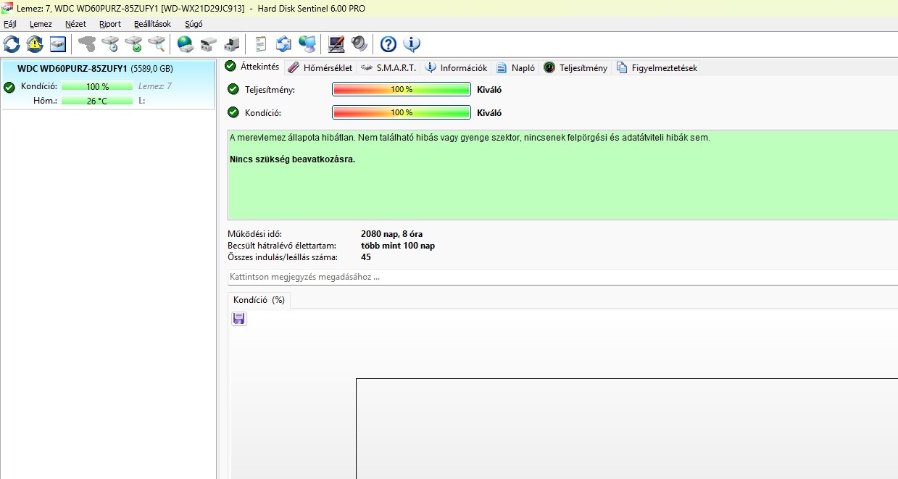898x479 pixels.
Task: Open the Beállítások menu
Action: point(152,24)
